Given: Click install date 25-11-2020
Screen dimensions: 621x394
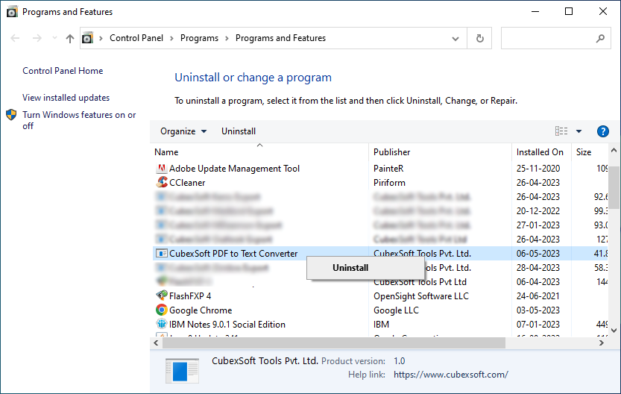Looking at the screenshot, I should [538, 169].
